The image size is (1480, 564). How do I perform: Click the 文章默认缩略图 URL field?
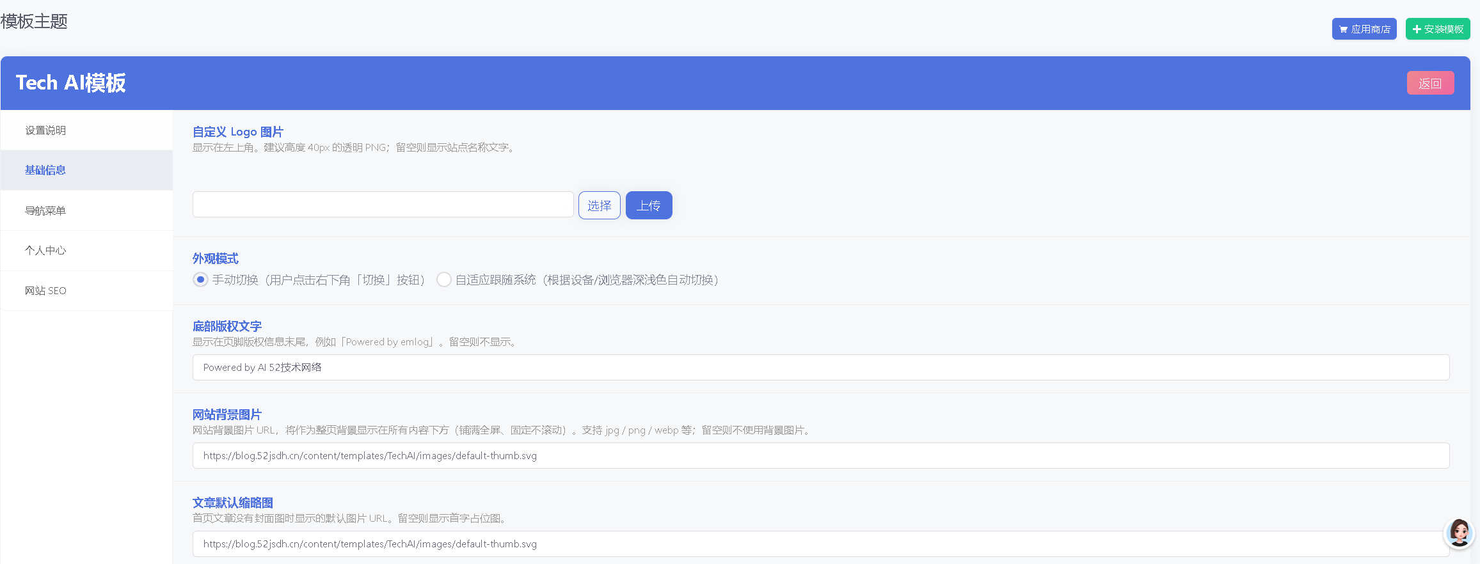[x=821, y=544]
